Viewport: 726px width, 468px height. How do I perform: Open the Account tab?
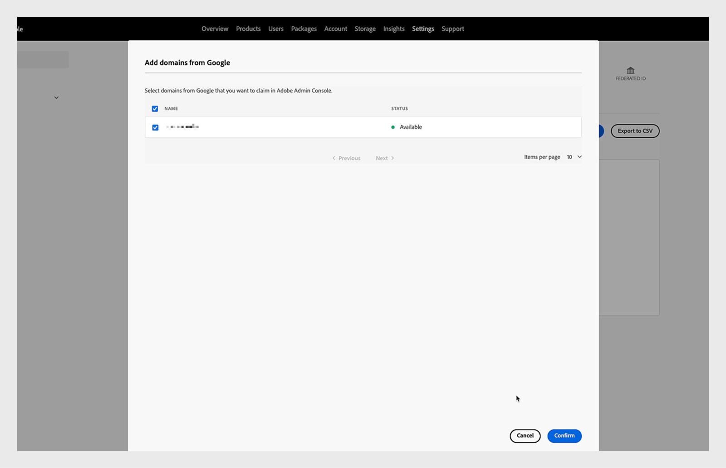pos(336,29)
